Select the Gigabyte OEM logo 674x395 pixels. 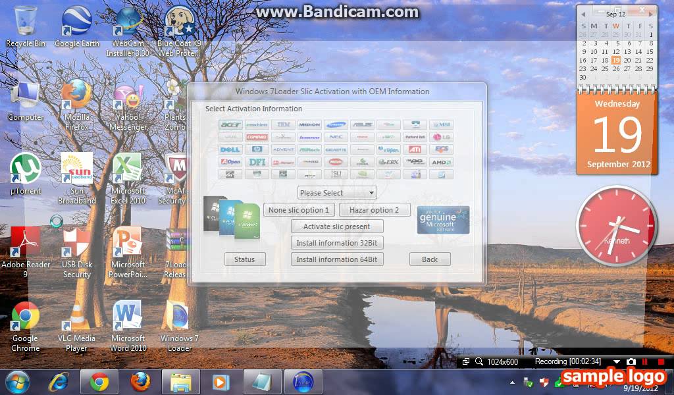pyautogui.click(x=336, y=149)
